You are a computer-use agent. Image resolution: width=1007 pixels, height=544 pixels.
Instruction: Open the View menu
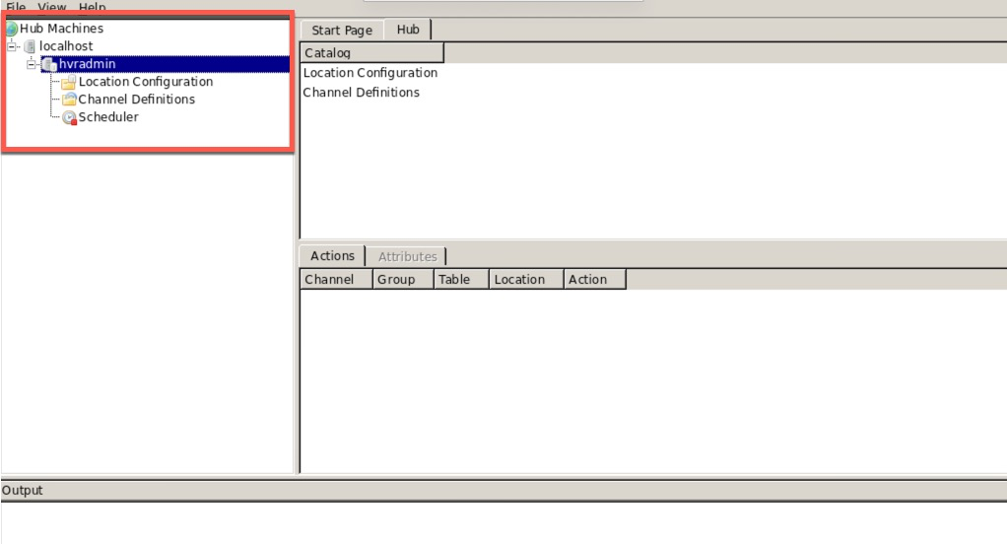51,7
